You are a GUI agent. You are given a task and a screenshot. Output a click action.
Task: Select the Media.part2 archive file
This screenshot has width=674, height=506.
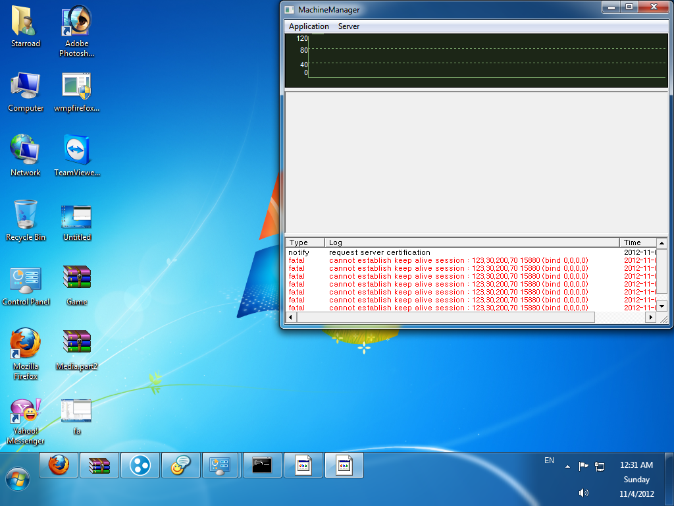(76, 349)
